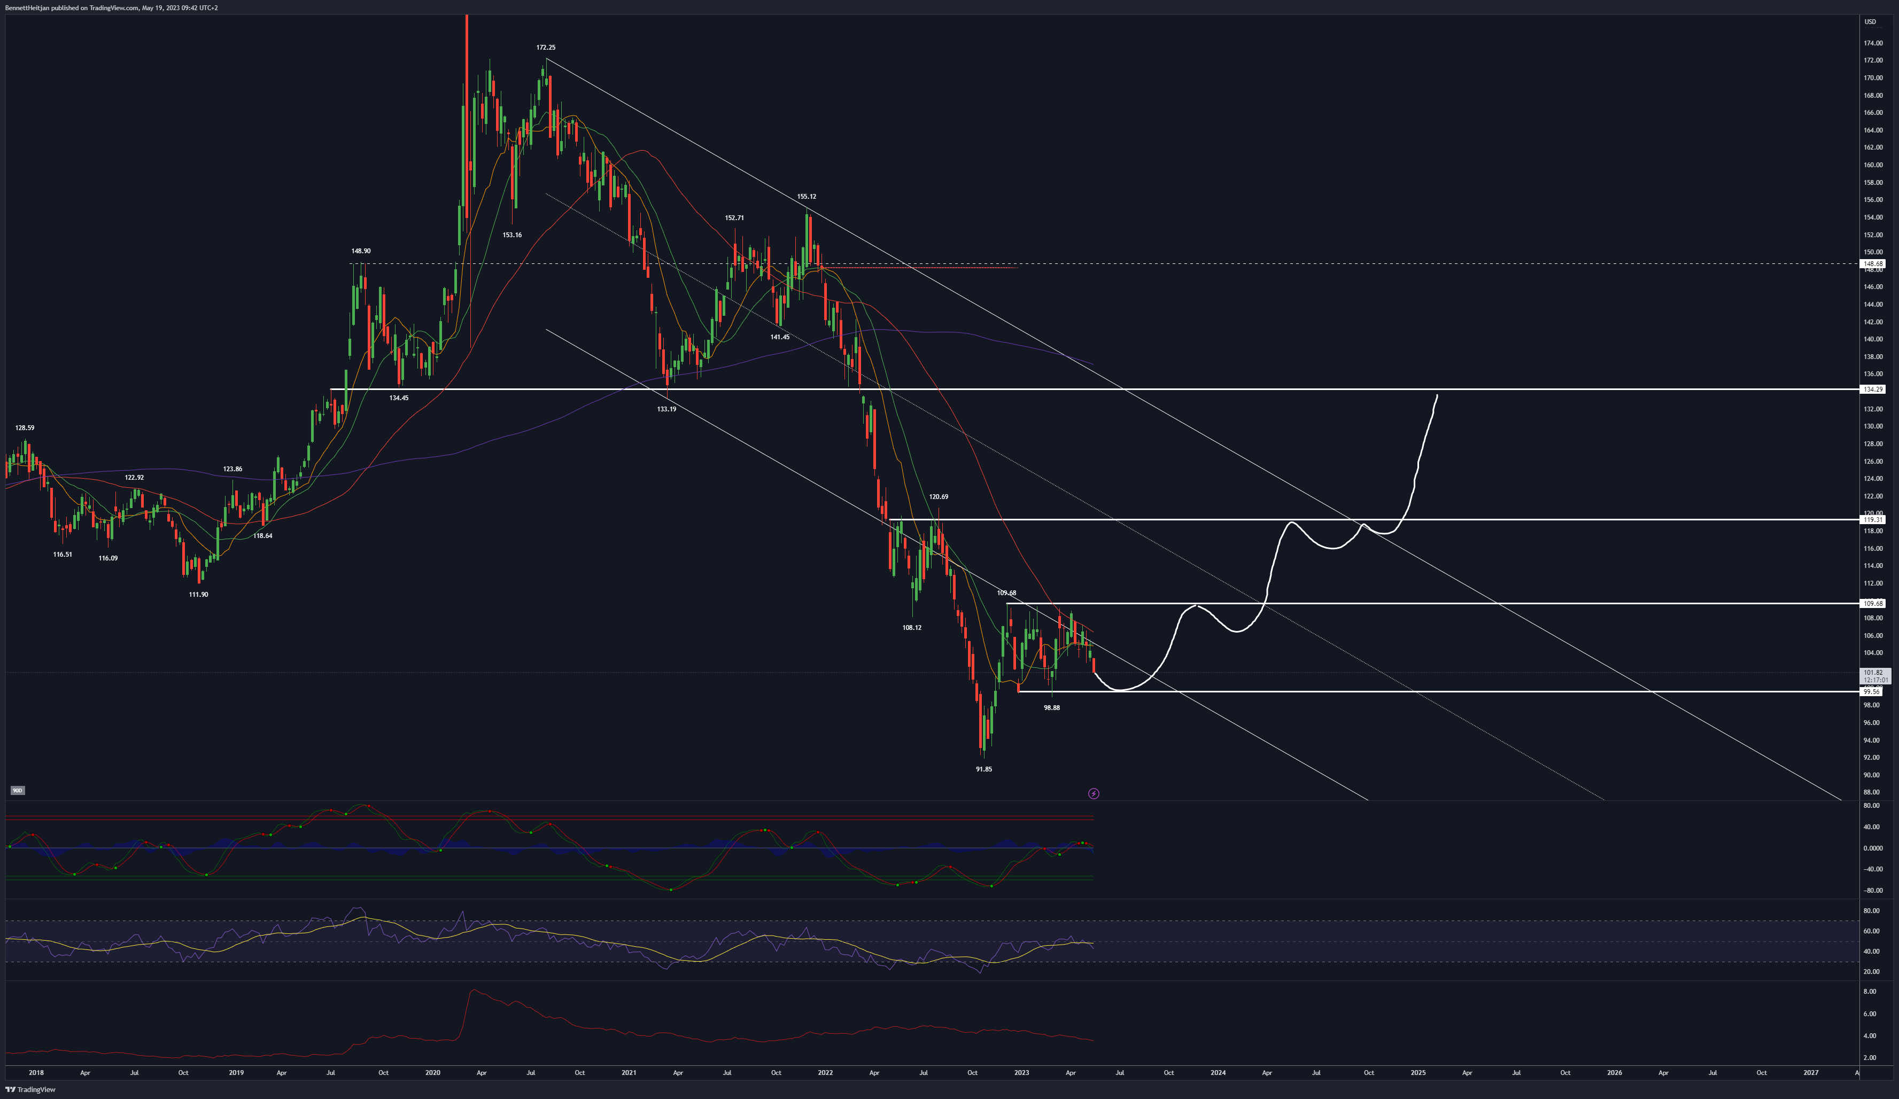Click the 120.69 swing high annotation
The height and width of the screenshot is (1099, 1899).
click(x=938, y=497)
